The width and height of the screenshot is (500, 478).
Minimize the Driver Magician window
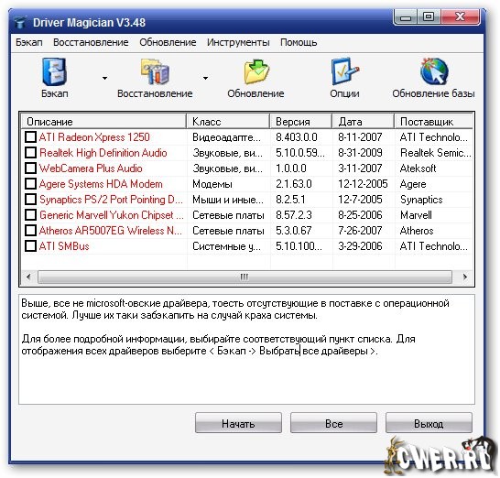(406, 16)
